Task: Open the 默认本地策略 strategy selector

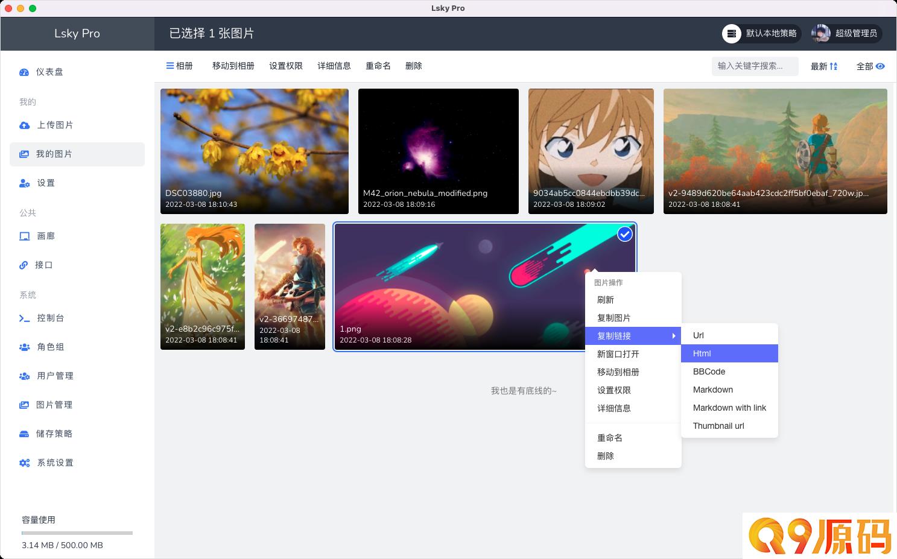Action: (761, 33)
